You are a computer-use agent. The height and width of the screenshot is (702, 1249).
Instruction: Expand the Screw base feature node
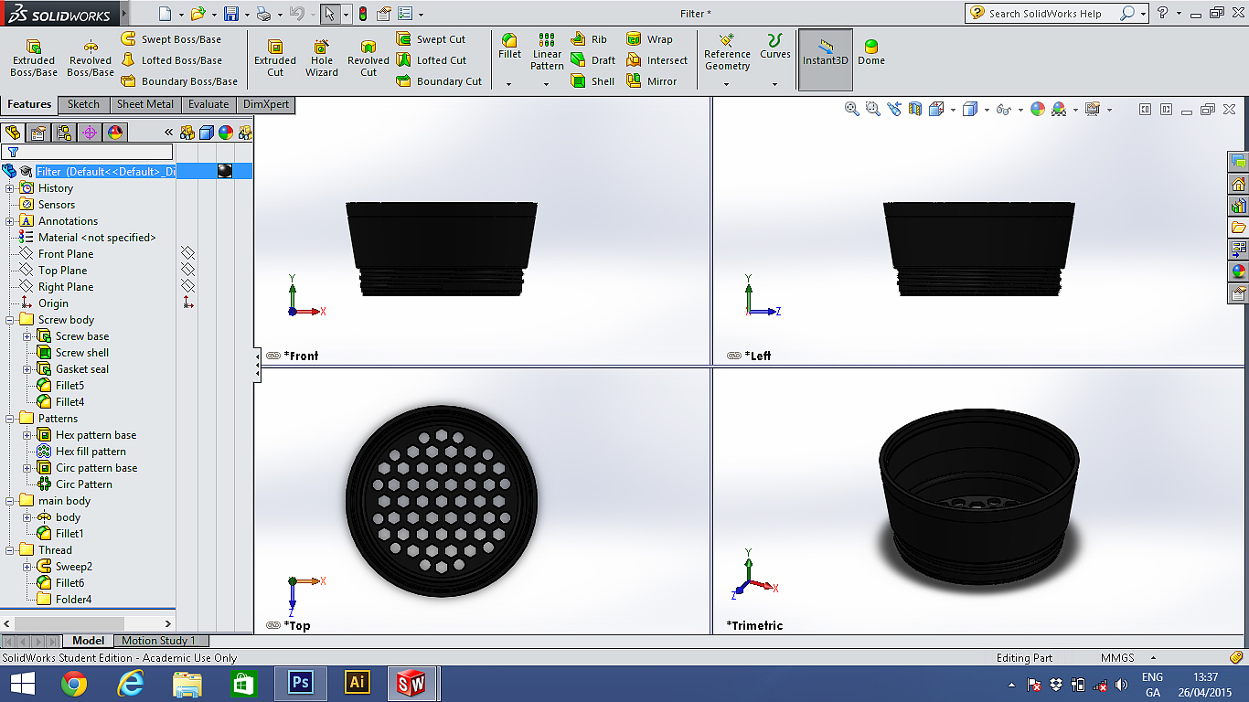[27, 336]
